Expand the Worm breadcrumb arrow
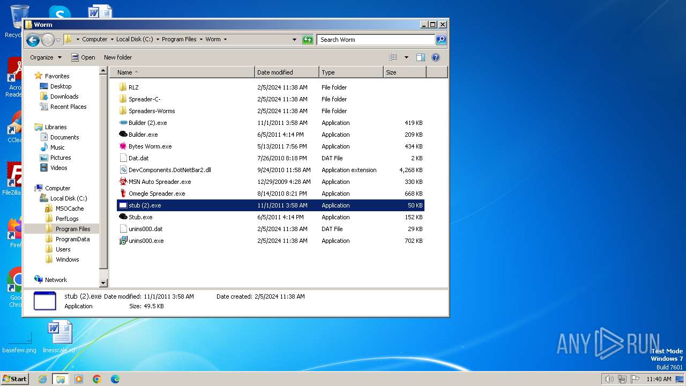The width and height of the screenshot is (686, 386). [225, 40]
